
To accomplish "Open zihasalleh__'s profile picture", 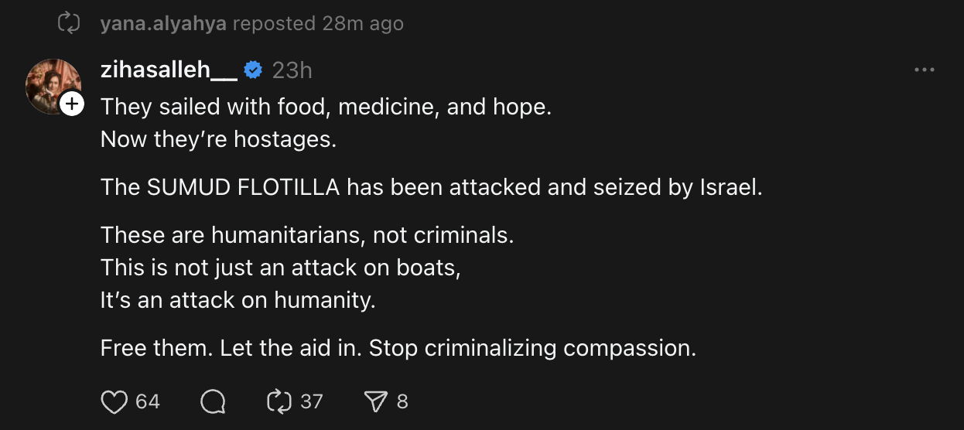I will 51,84.
